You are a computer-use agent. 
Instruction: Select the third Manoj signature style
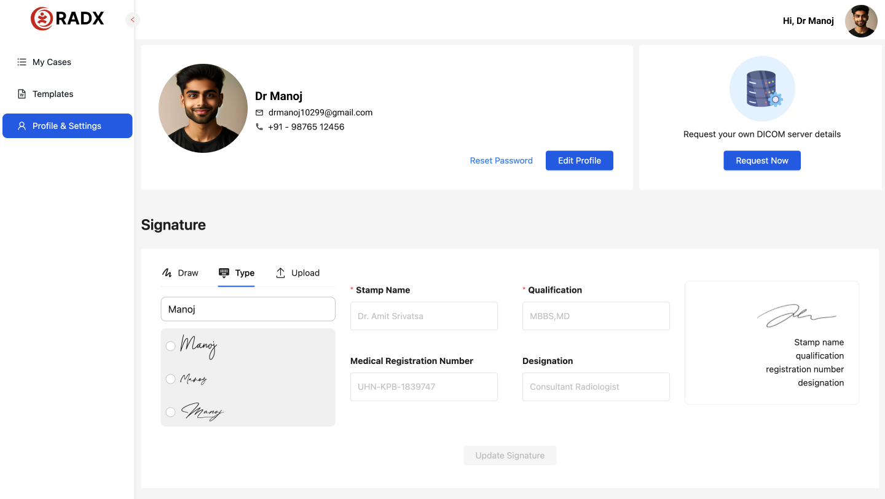click(171, 412)
